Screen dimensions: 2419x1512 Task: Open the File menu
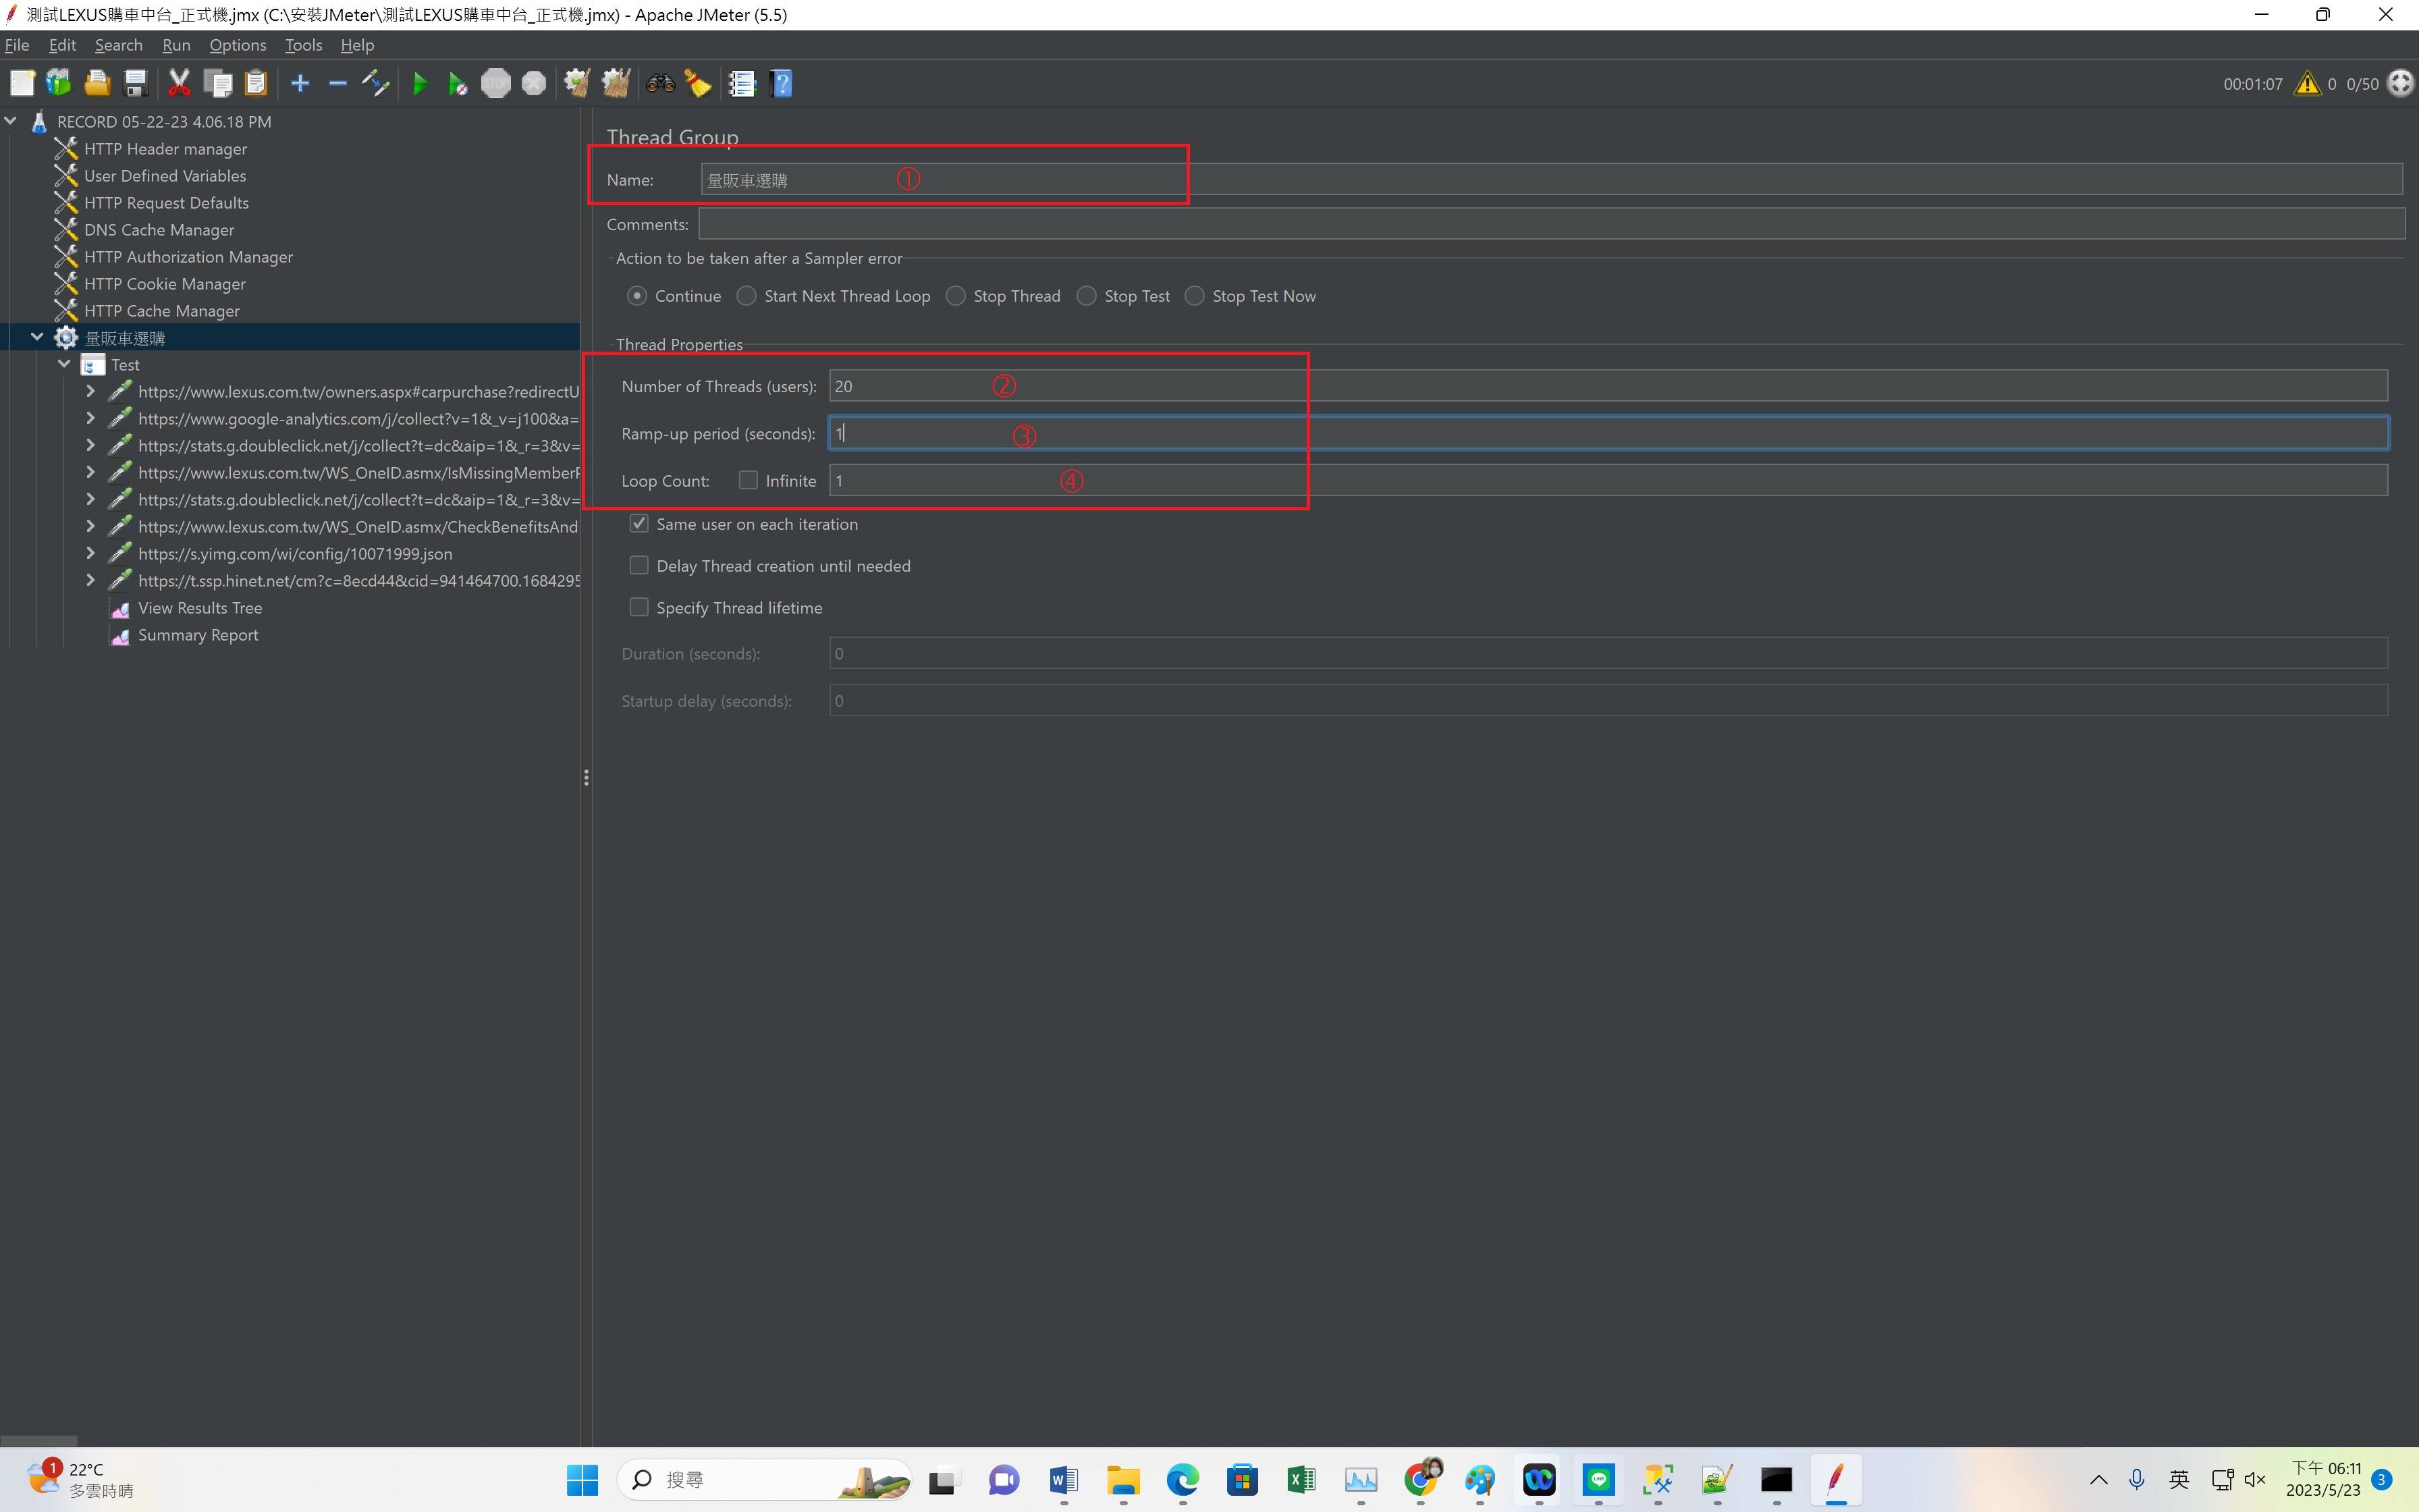17,45
